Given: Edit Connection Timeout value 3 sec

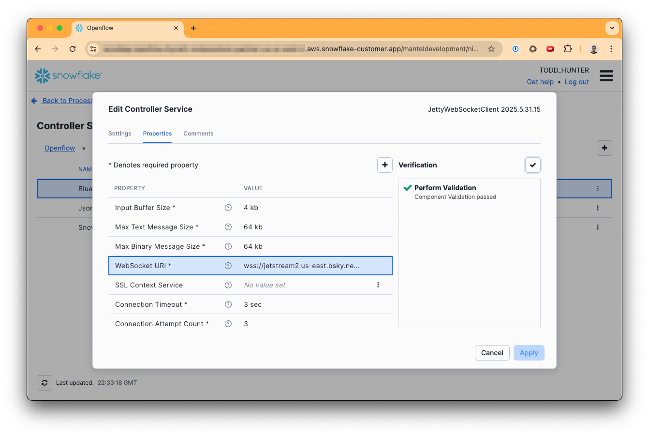Looking at the screenshot, I should click(253, 304).
